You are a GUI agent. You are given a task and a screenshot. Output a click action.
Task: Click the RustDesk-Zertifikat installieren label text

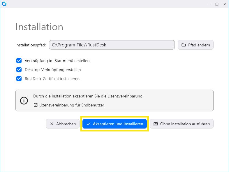pyautogui.click(x=52, y=79)
